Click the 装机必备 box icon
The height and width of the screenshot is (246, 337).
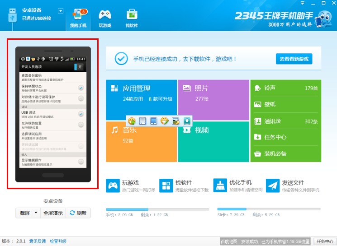(257, 154)
